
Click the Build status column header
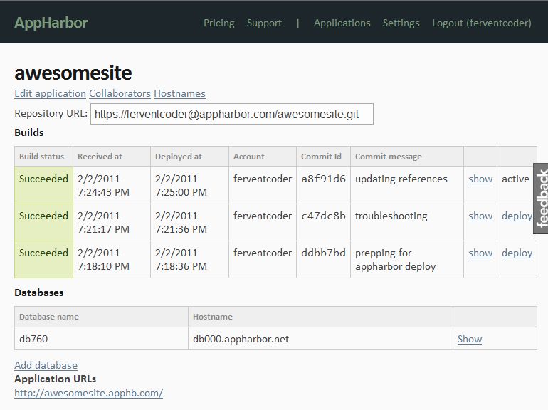click(41, 157)
